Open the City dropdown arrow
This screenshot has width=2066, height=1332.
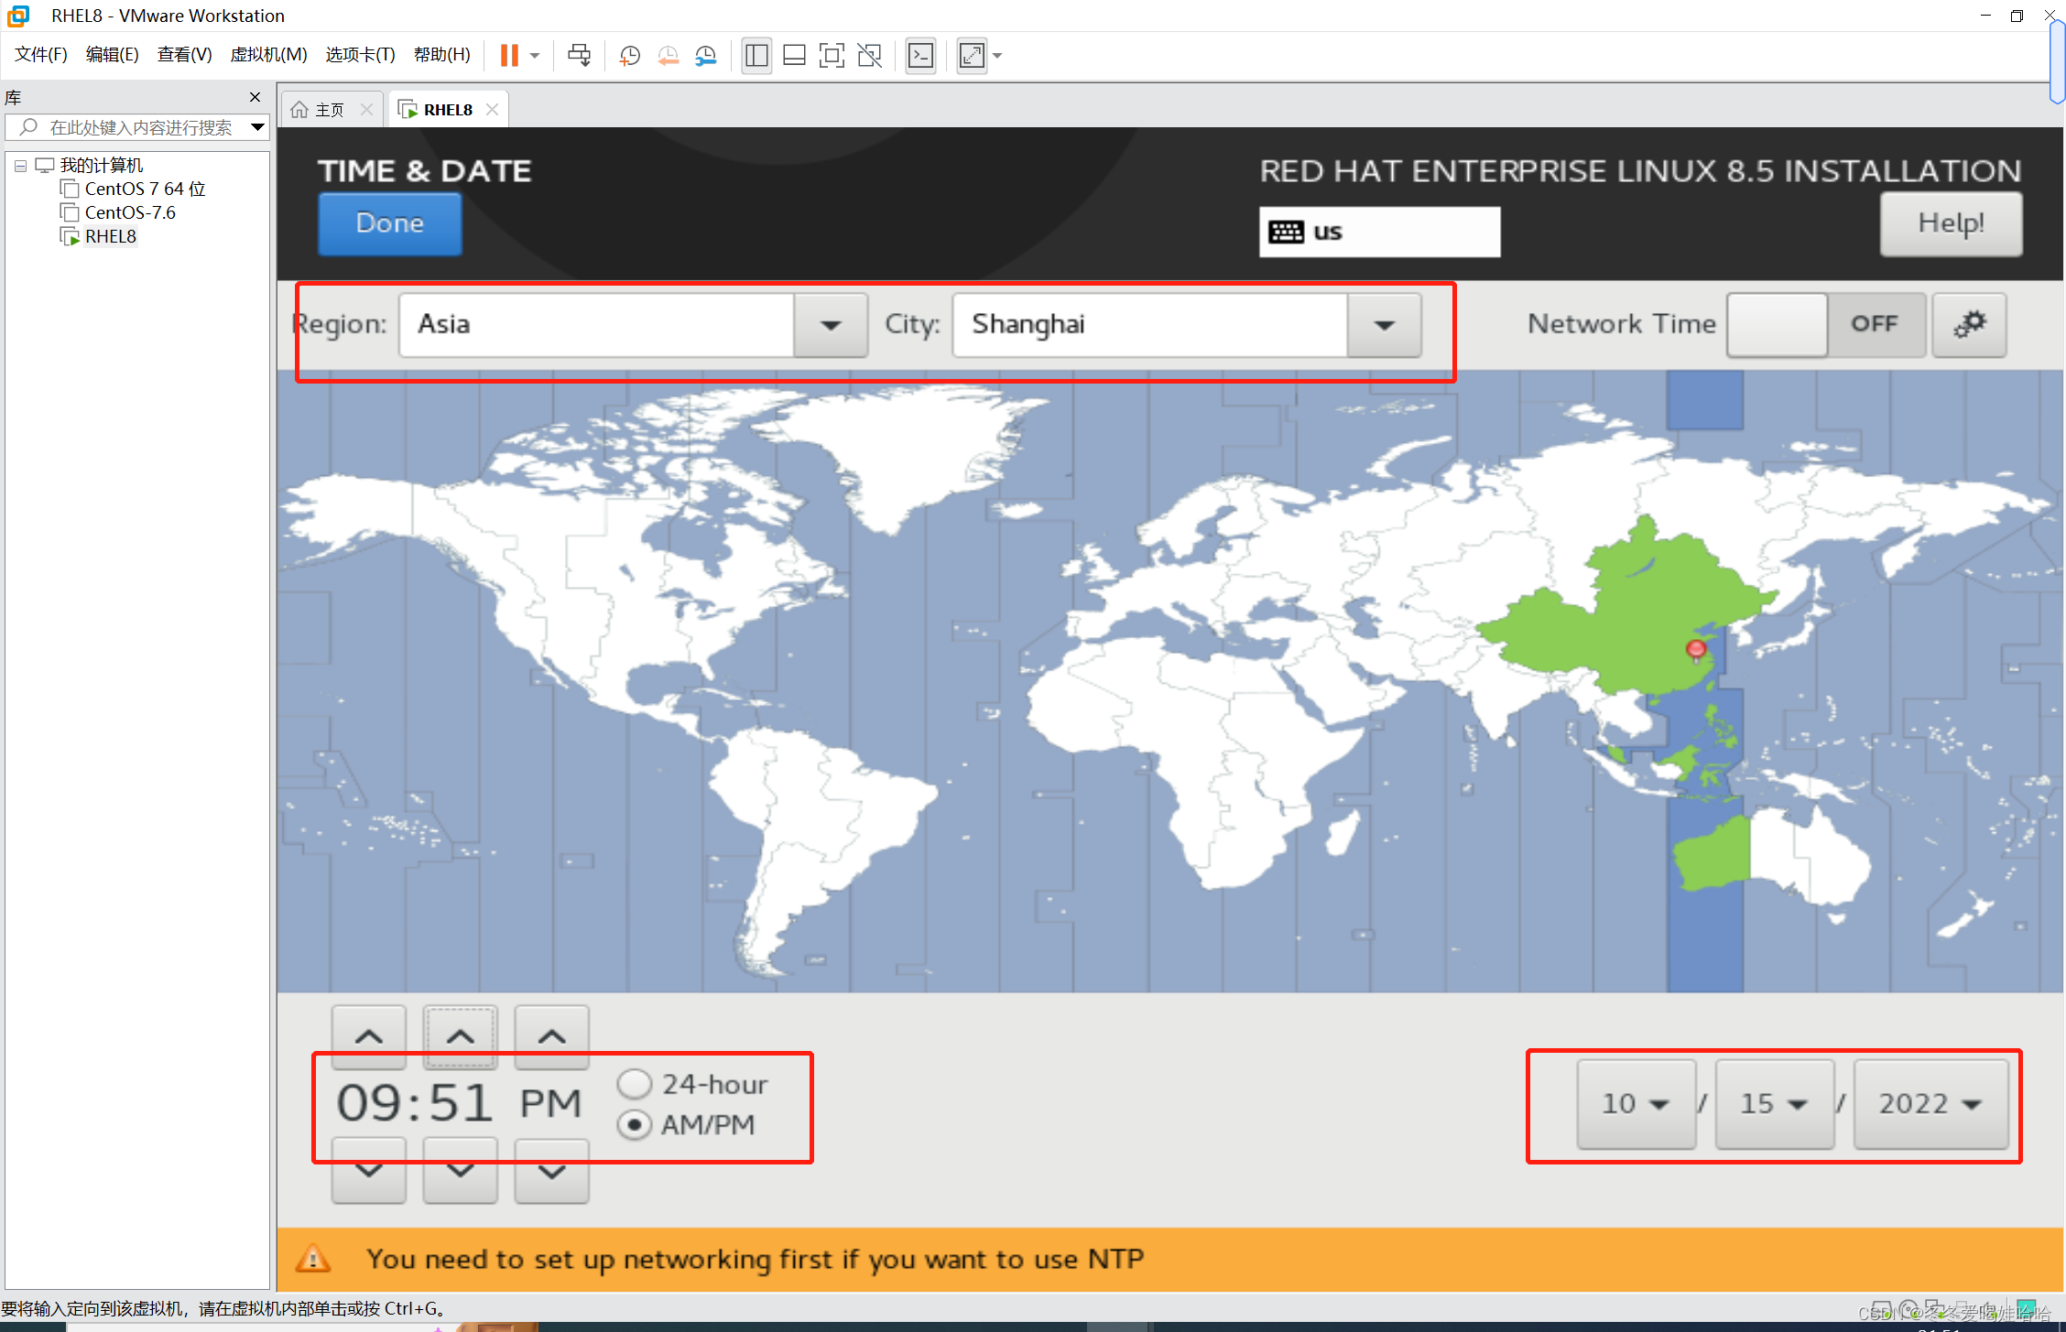tap(1385, 325)
